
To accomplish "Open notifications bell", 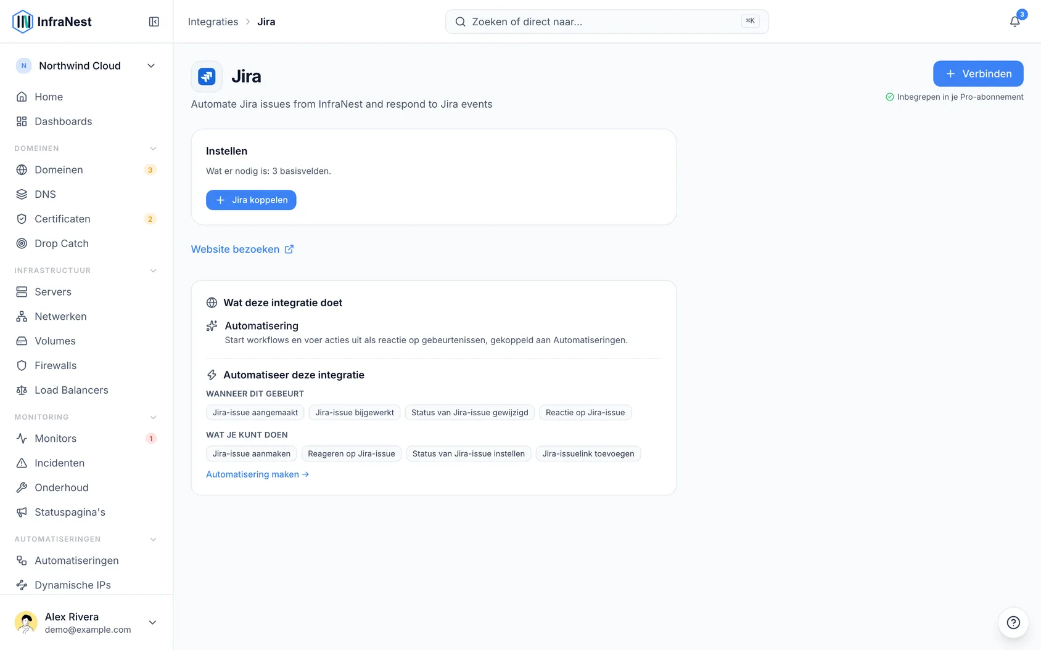I will pyautogui.click(x=1014, y=22).
